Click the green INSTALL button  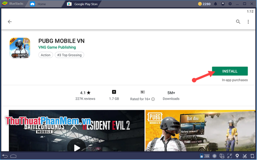(230, 71)
